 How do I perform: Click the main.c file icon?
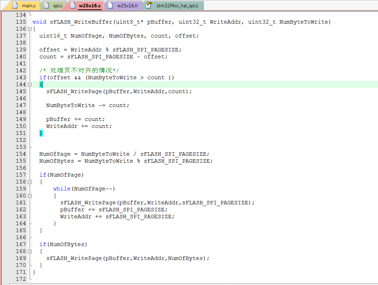pos(15,6)
